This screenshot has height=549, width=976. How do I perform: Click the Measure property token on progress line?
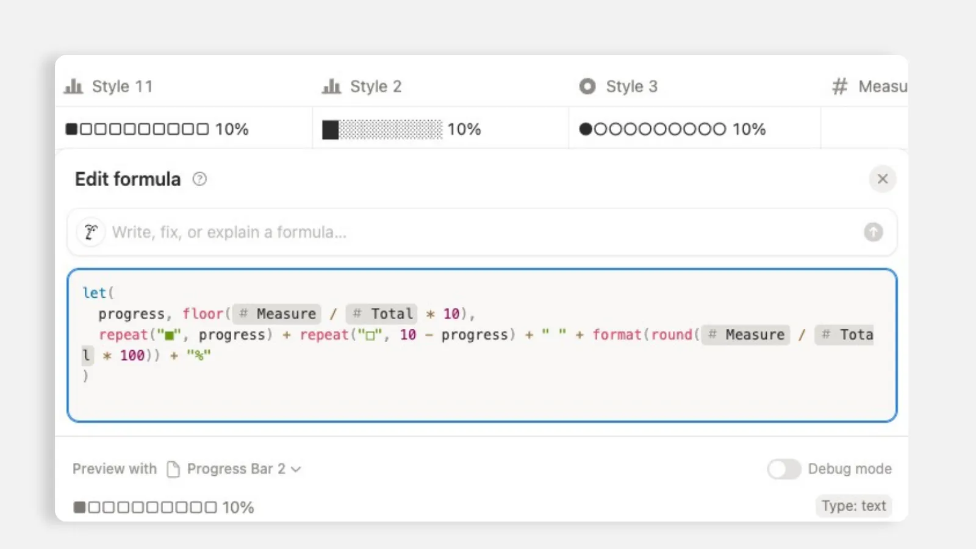pos(277,314)
